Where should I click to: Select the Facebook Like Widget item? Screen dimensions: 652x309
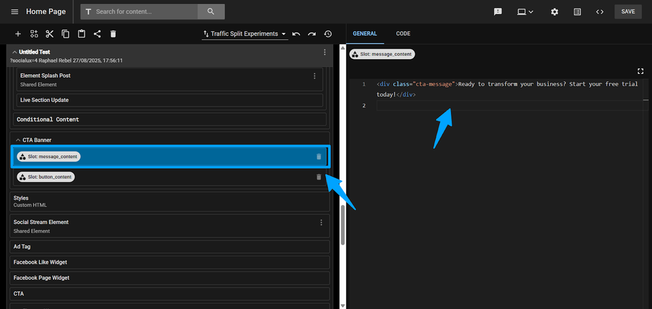pyautogui.click(x=170, y=262)
